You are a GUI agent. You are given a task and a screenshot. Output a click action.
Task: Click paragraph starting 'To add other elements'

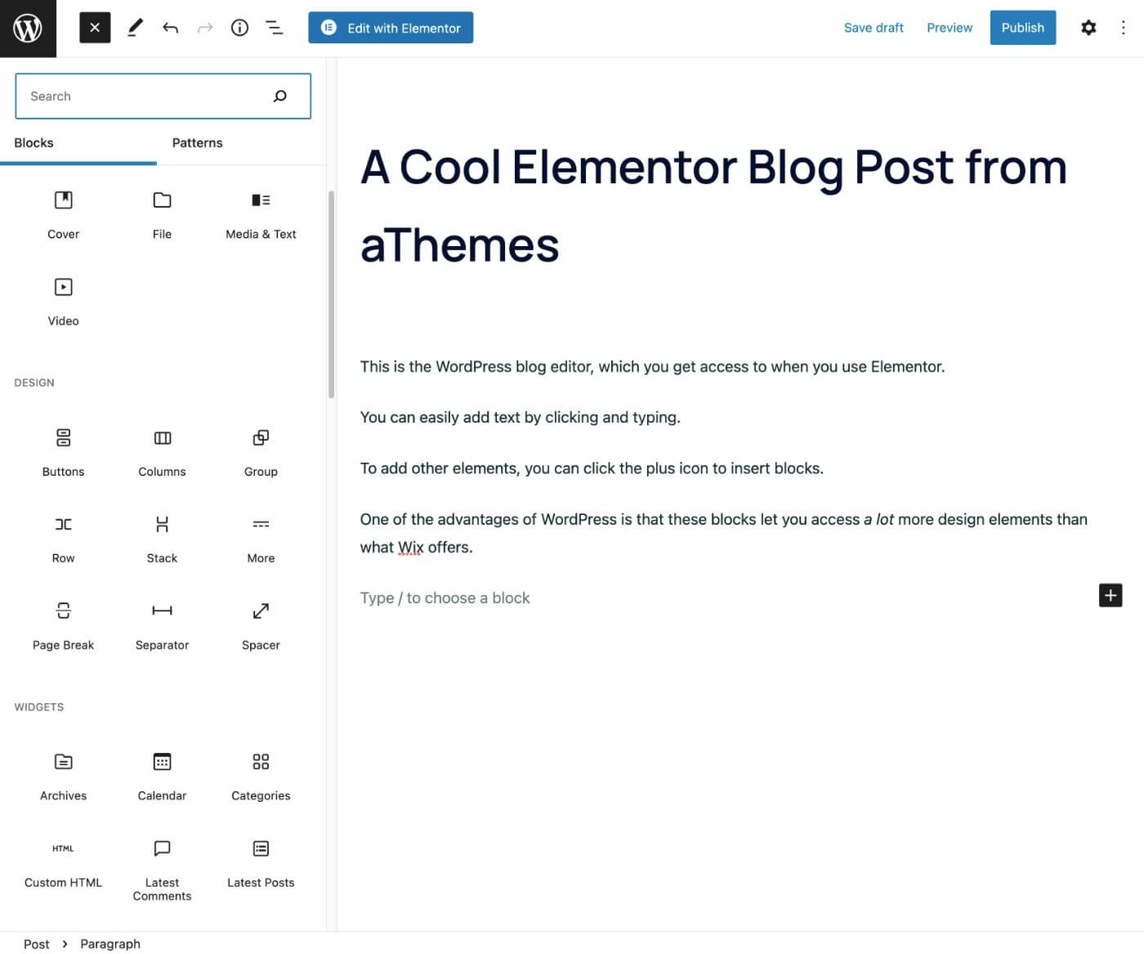point(592,468)
